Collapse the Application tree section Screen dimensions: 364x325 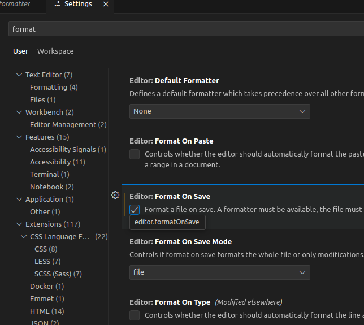(19, 200)
